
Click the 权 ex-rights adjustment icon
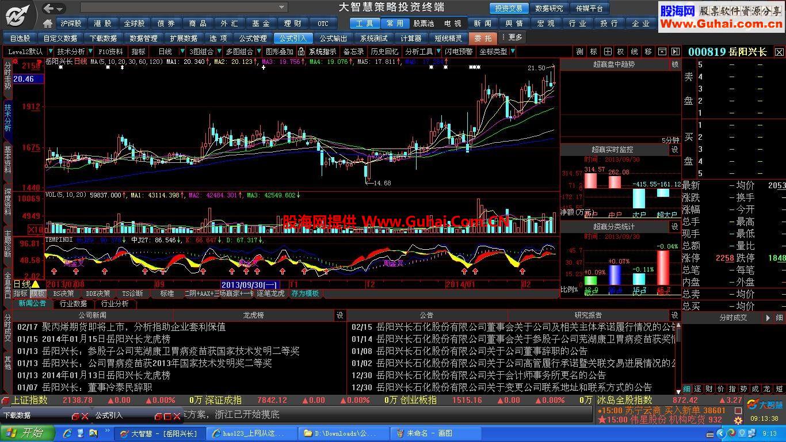[620, 52]
